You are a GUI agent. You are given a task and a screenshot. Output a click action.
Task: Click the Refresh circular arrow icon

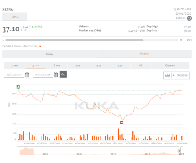(189, 18)
